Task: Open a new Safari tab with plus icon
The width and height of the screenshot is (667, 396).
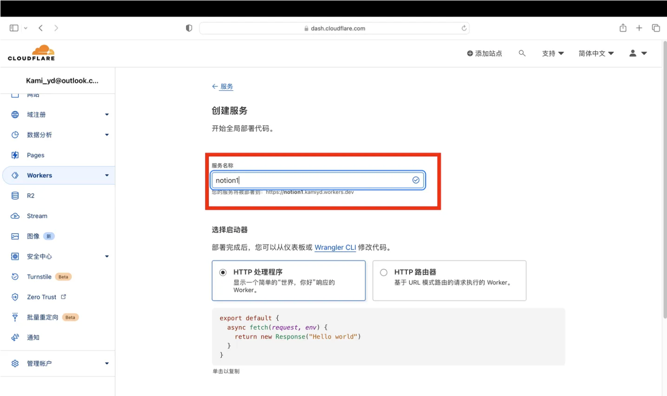Action: click(x=639, y=28)
